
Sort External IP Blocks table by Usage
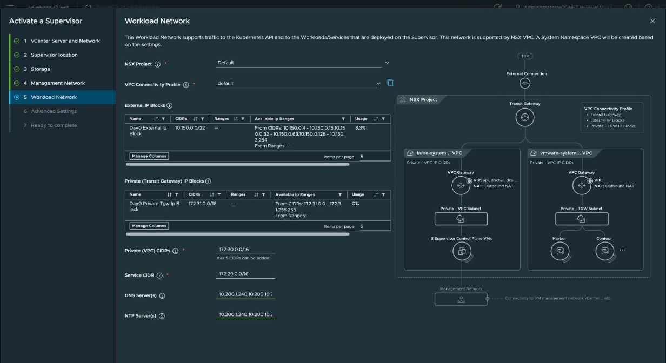[375, 119]
